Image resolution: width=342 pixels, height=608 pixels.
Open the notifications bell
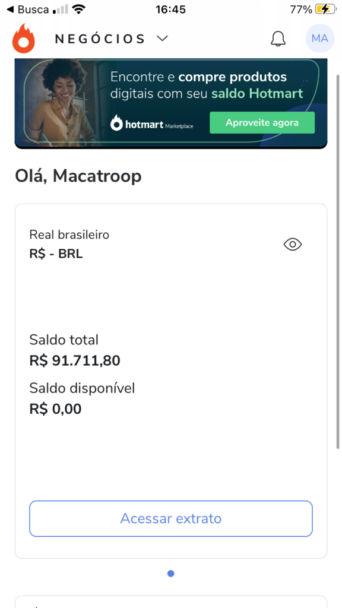click(x=278, y=39)
